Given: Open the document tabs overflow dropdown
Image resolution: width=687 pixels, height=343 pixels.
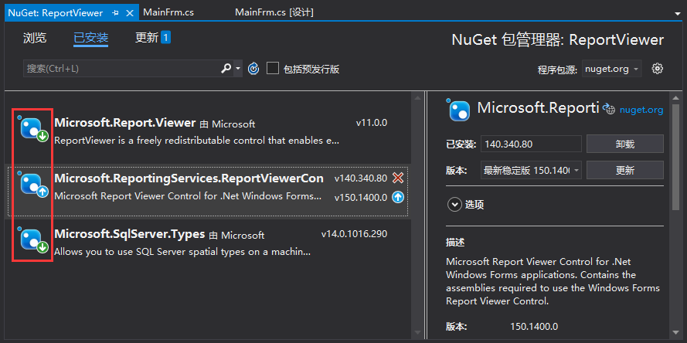Looking at the screenshot, I should (x=678, y=13).
